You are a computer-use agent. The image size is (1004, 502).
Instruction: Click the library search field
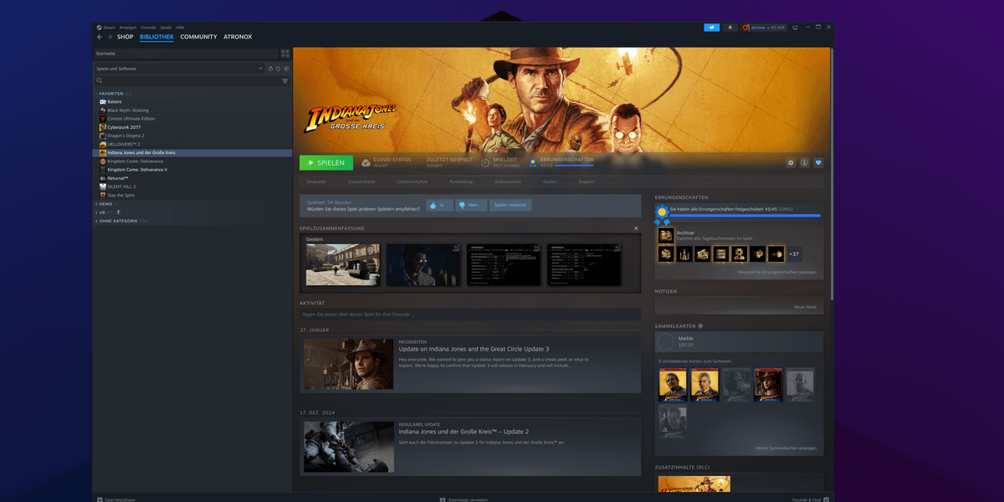pyautogui.click(x=188, y=81)
